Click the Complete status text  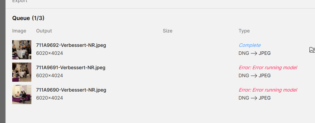coord(249,45)
